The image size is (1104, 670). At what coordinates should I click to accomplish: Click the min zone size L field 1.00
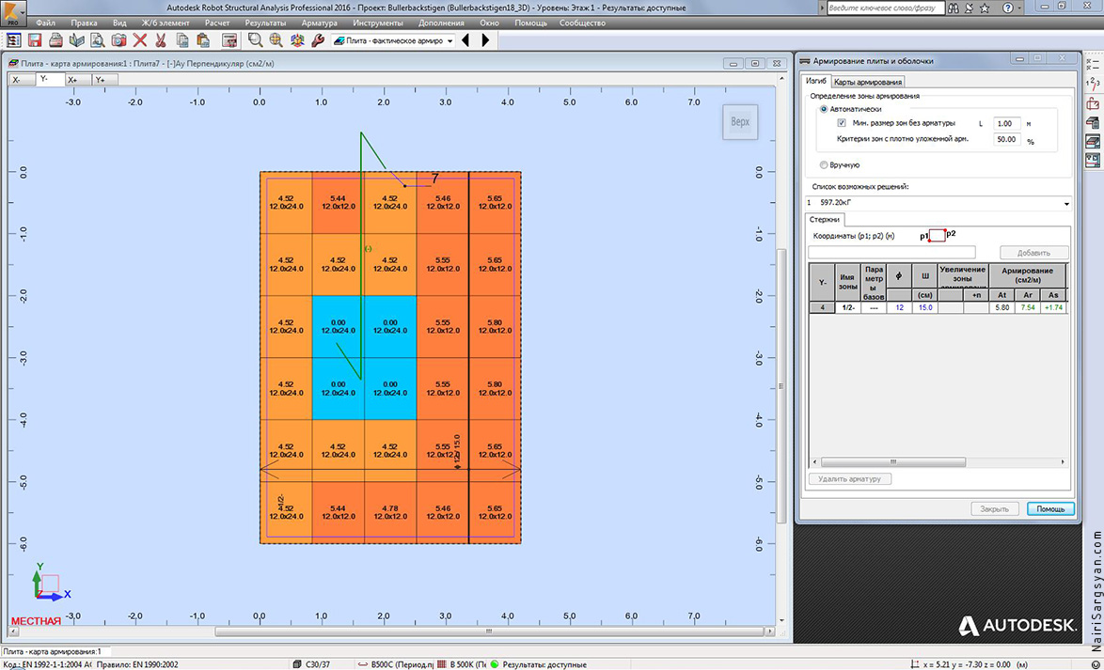[x=1007, y=123]
